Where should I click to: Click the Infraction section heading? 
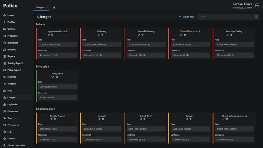43,67
